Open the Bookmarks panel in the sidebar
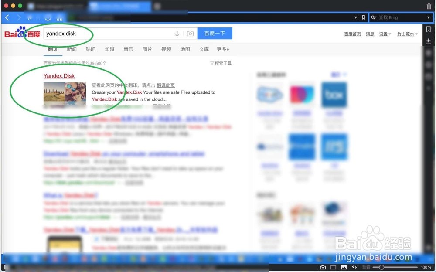The image size is (436, 272). (429, 29)
